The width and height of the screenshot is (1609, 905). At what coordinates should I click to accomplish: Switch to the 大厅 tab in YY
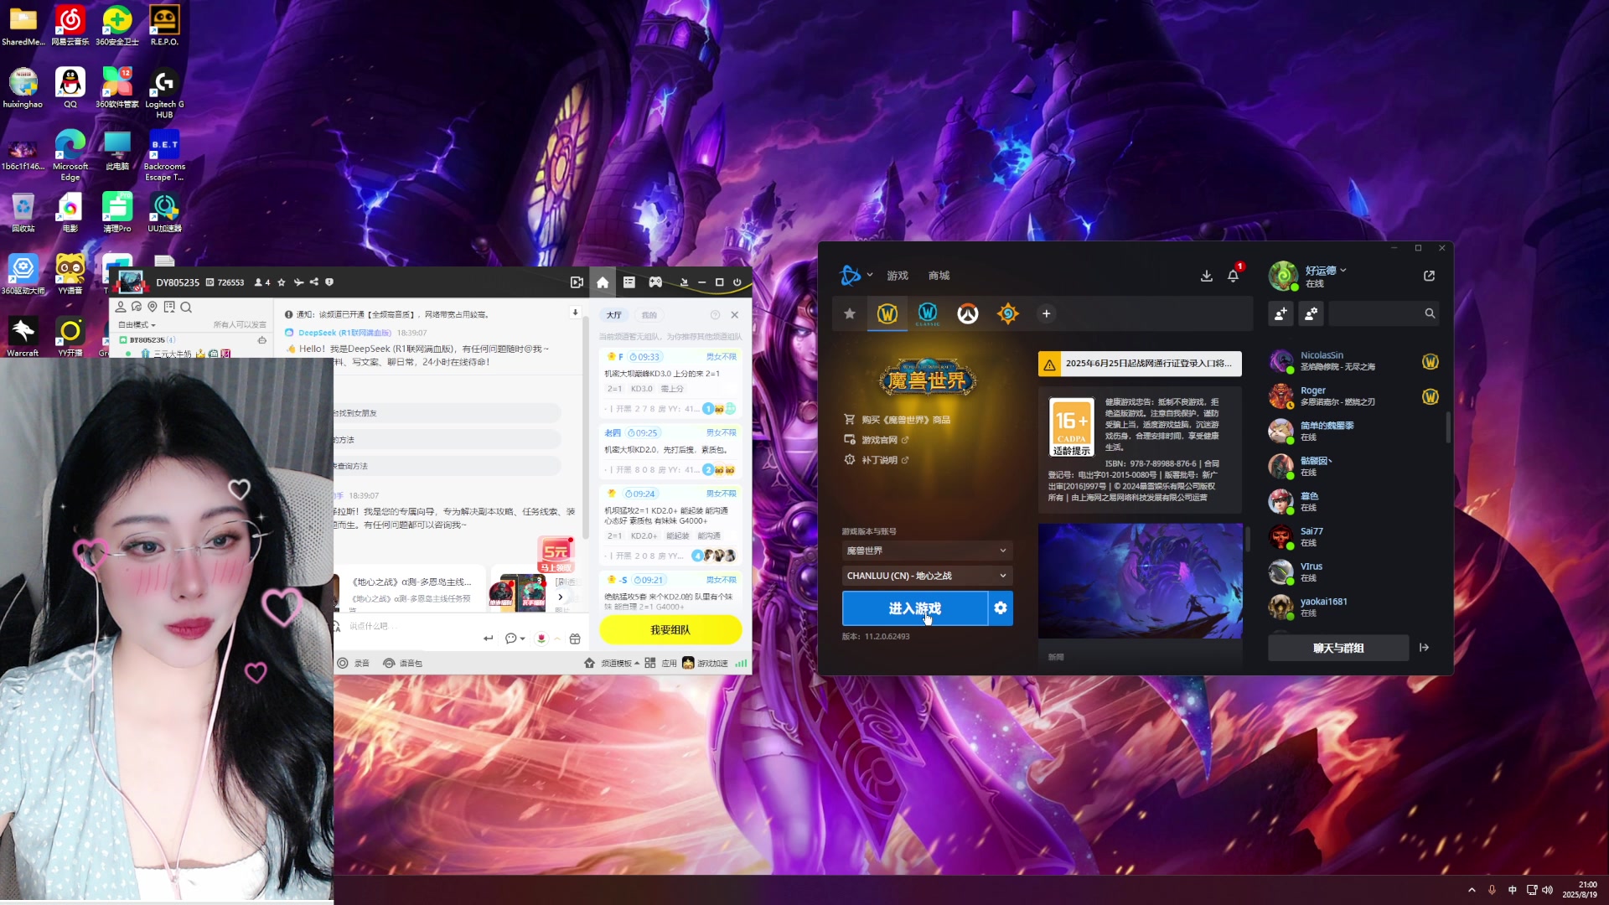[614, 315]
